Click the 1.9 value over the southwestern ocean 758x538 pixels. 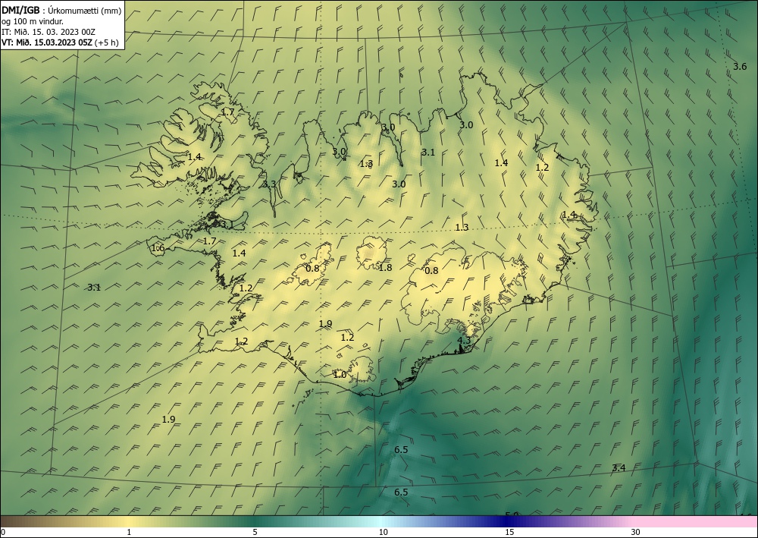pyautogui.click(x=168, y=420)
